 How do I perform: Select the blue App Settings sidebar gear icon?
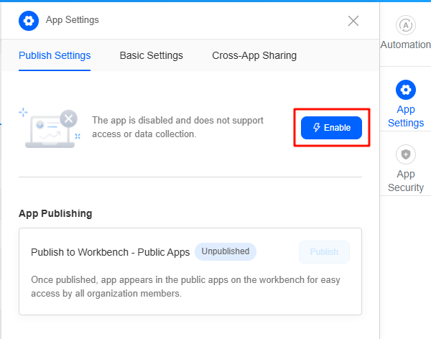(406, 90)
